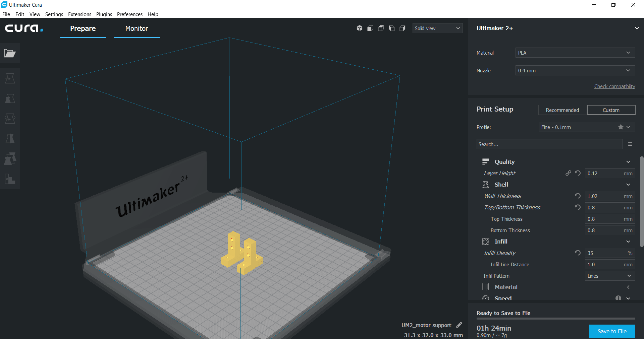Open settings visibility hamburger menu

[x=630, y=144]
